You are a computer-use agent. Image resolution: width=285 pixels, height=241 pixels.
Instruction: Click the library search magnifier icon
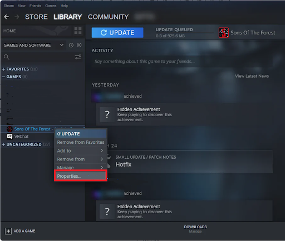[x=7, y=57]
